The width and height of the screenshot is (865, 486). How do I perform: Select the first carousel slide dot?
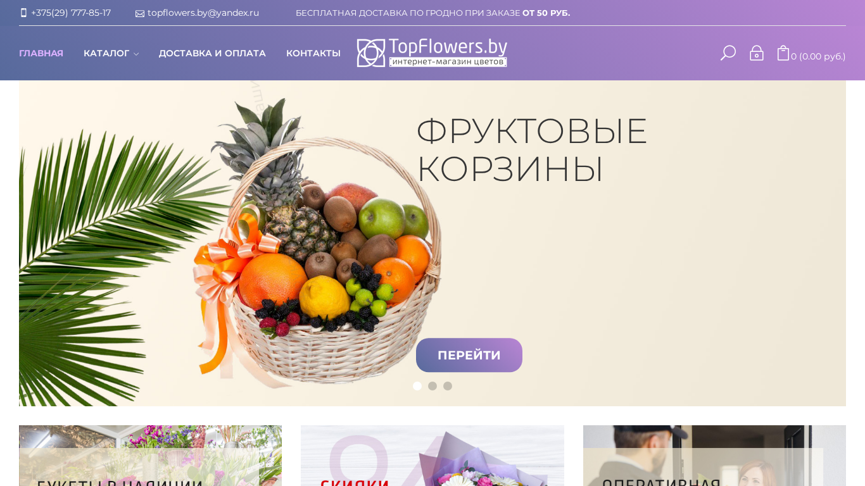(x=417, y=386)
